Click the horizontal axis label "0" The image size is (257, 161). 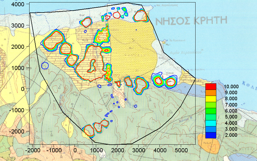(75, 150)
